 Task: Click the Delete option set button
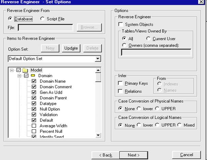pyautogui.click(x=92, y=48)
